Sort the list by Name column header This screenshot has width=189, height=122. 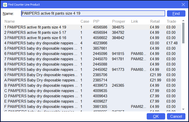click(10, 21)
